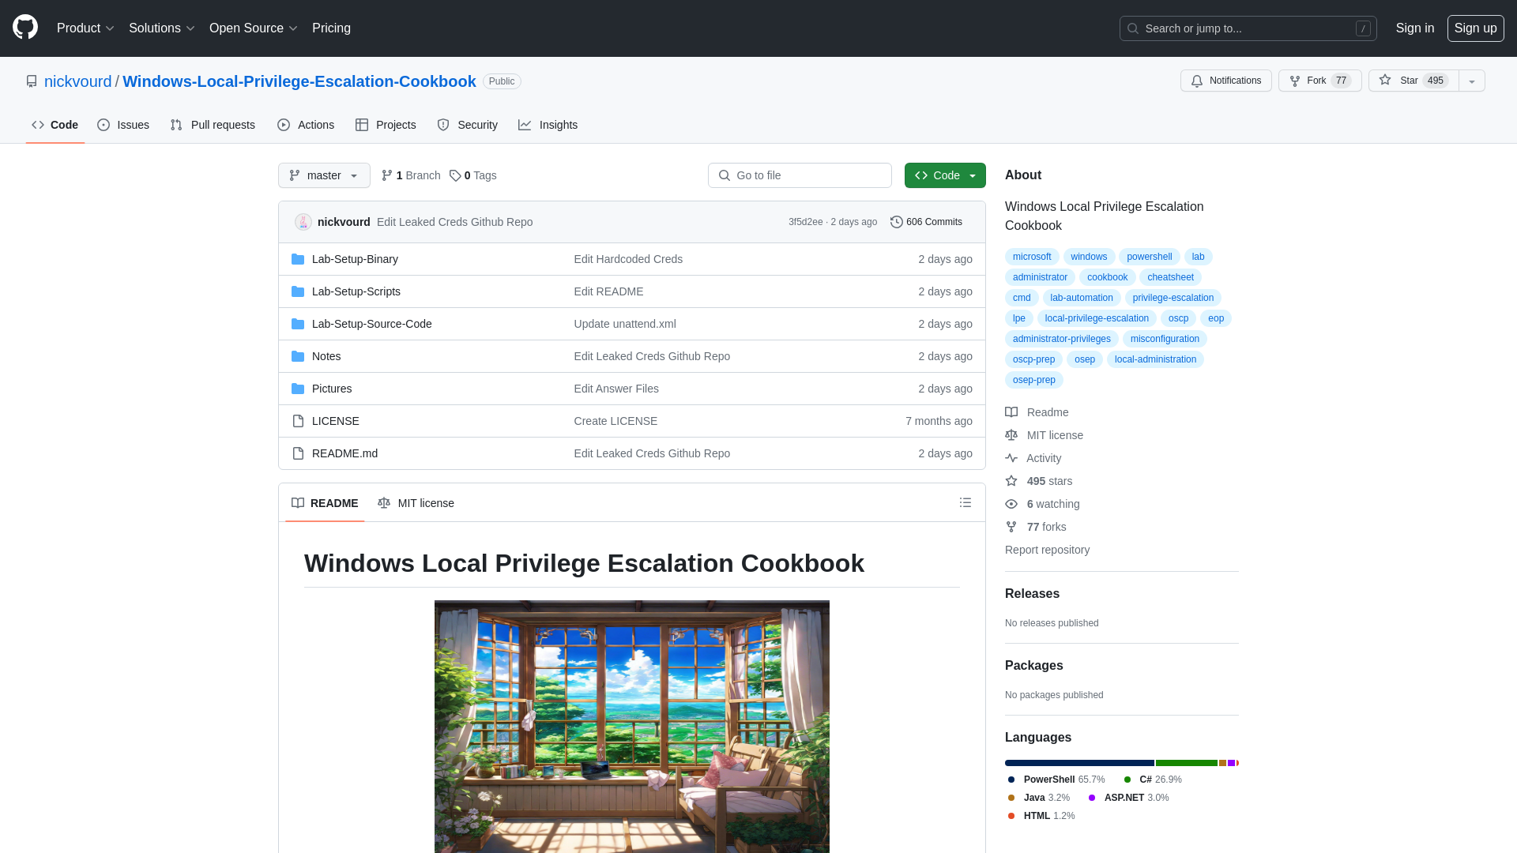Click the Lab-Setup-Scripts folder icon

pos(298,291)
